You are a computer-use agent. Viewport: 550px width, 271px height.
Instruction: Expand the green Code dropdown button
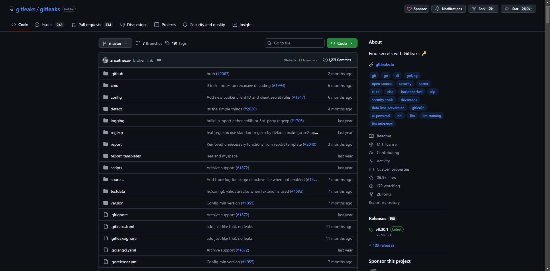click(x=342, y=43)
